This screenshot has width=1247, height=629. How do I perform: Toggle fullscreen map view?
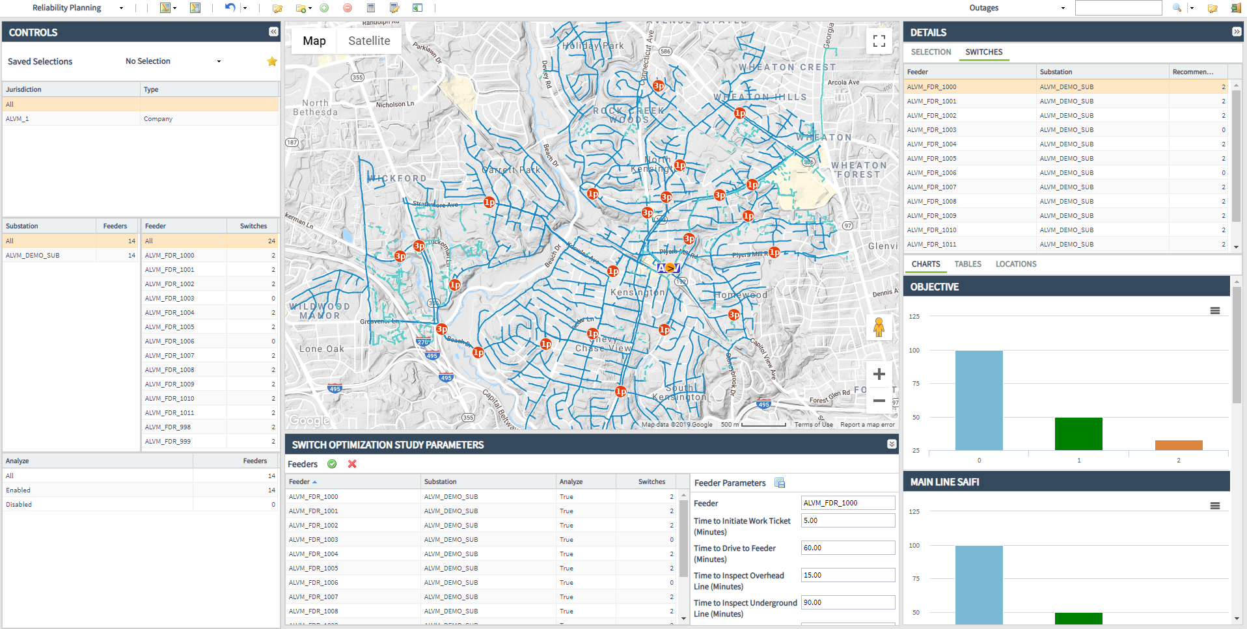(879, 41)
